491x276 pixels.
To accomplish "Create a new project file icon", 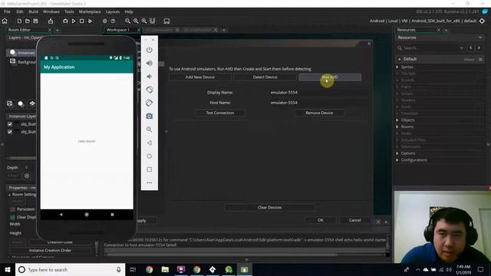I will point(19,21).
